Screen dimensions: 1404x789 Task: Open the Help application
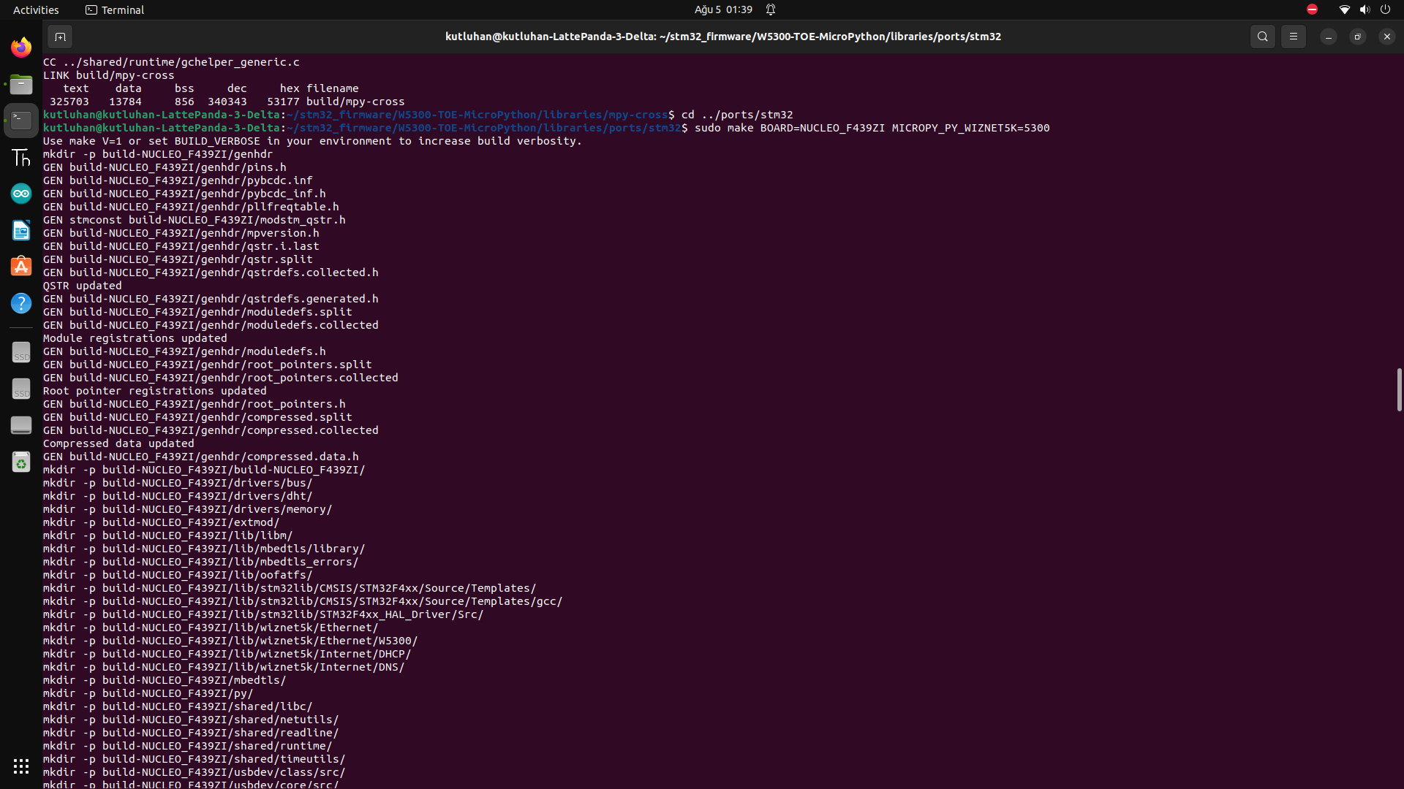click(x=21, y=302)
